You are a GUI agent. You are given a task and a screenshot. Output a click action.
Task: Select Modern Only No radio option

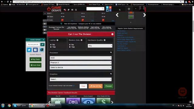click(x=70, y=45)
